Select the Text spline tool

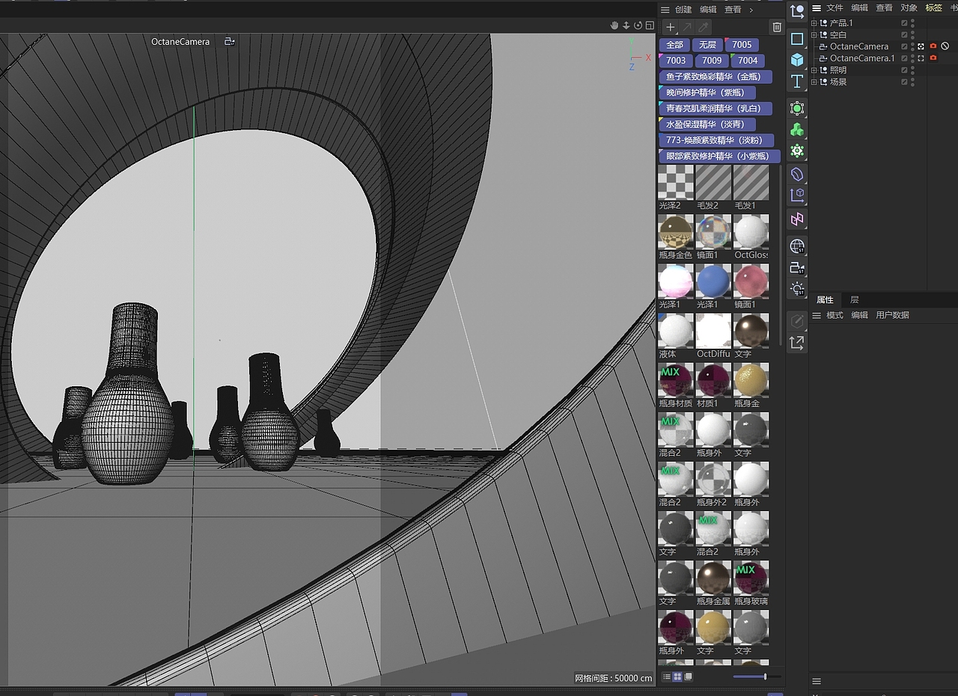[x=797, y=81]
